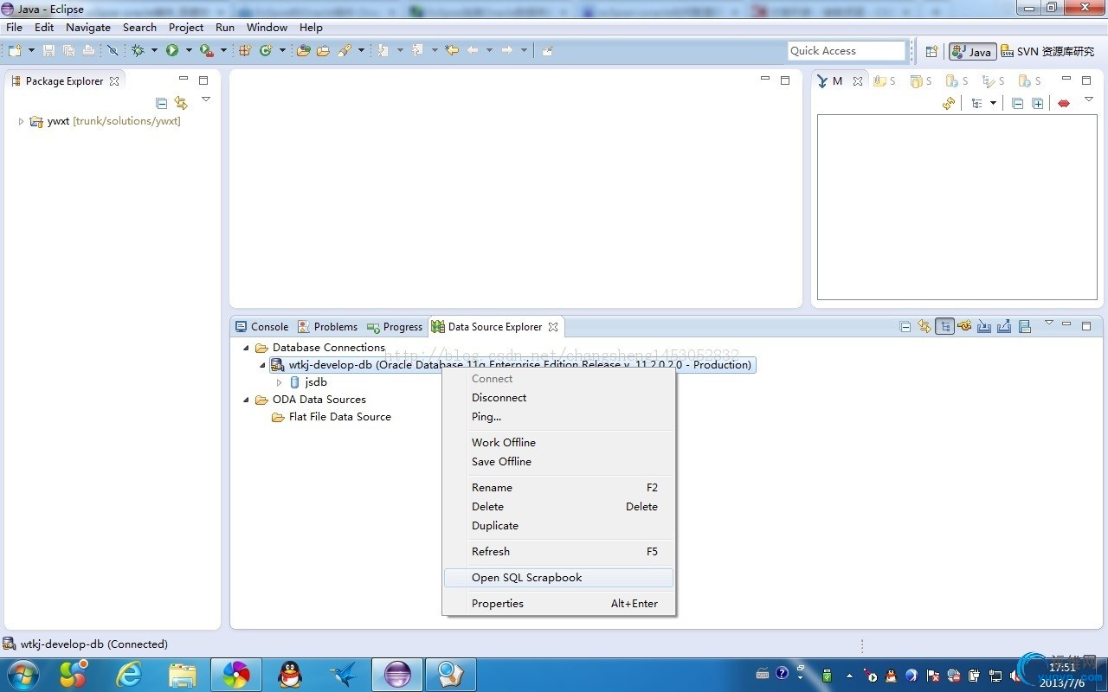Screen dimensions: 1108x692
Task: Expand the jsdb database node
Action: click(x=279, y=382)
